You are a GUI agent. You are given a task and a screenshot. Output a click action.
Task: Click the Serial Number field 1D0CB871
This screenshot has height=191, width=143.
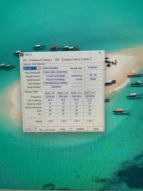tap(56, 87)
